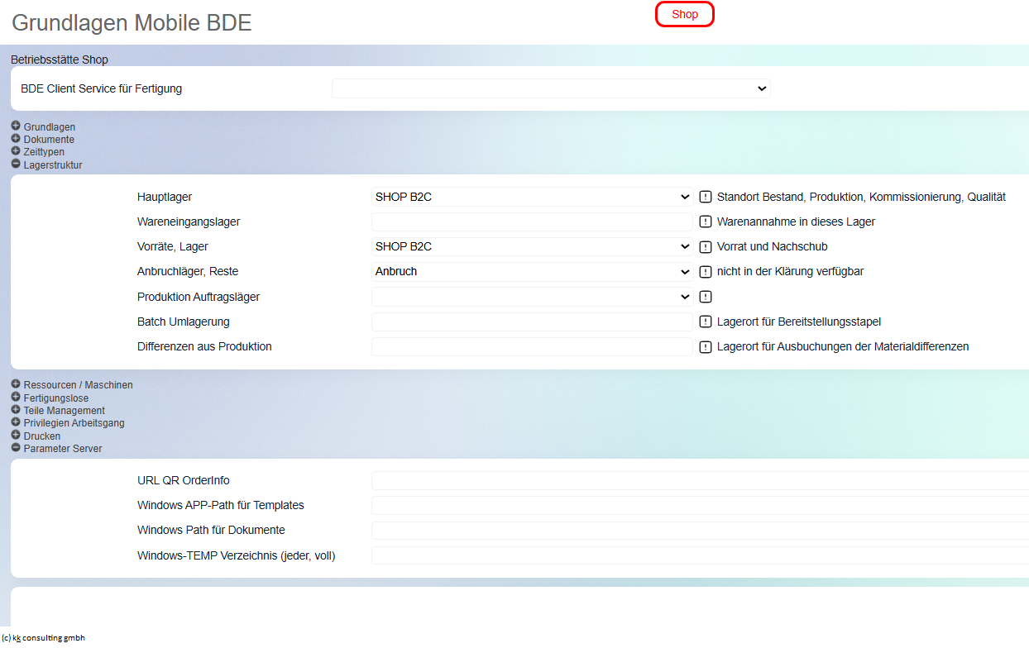Click the info icon for Vorräte, Lager
This screenshot has width=1029, height=648.
(706, 246)
